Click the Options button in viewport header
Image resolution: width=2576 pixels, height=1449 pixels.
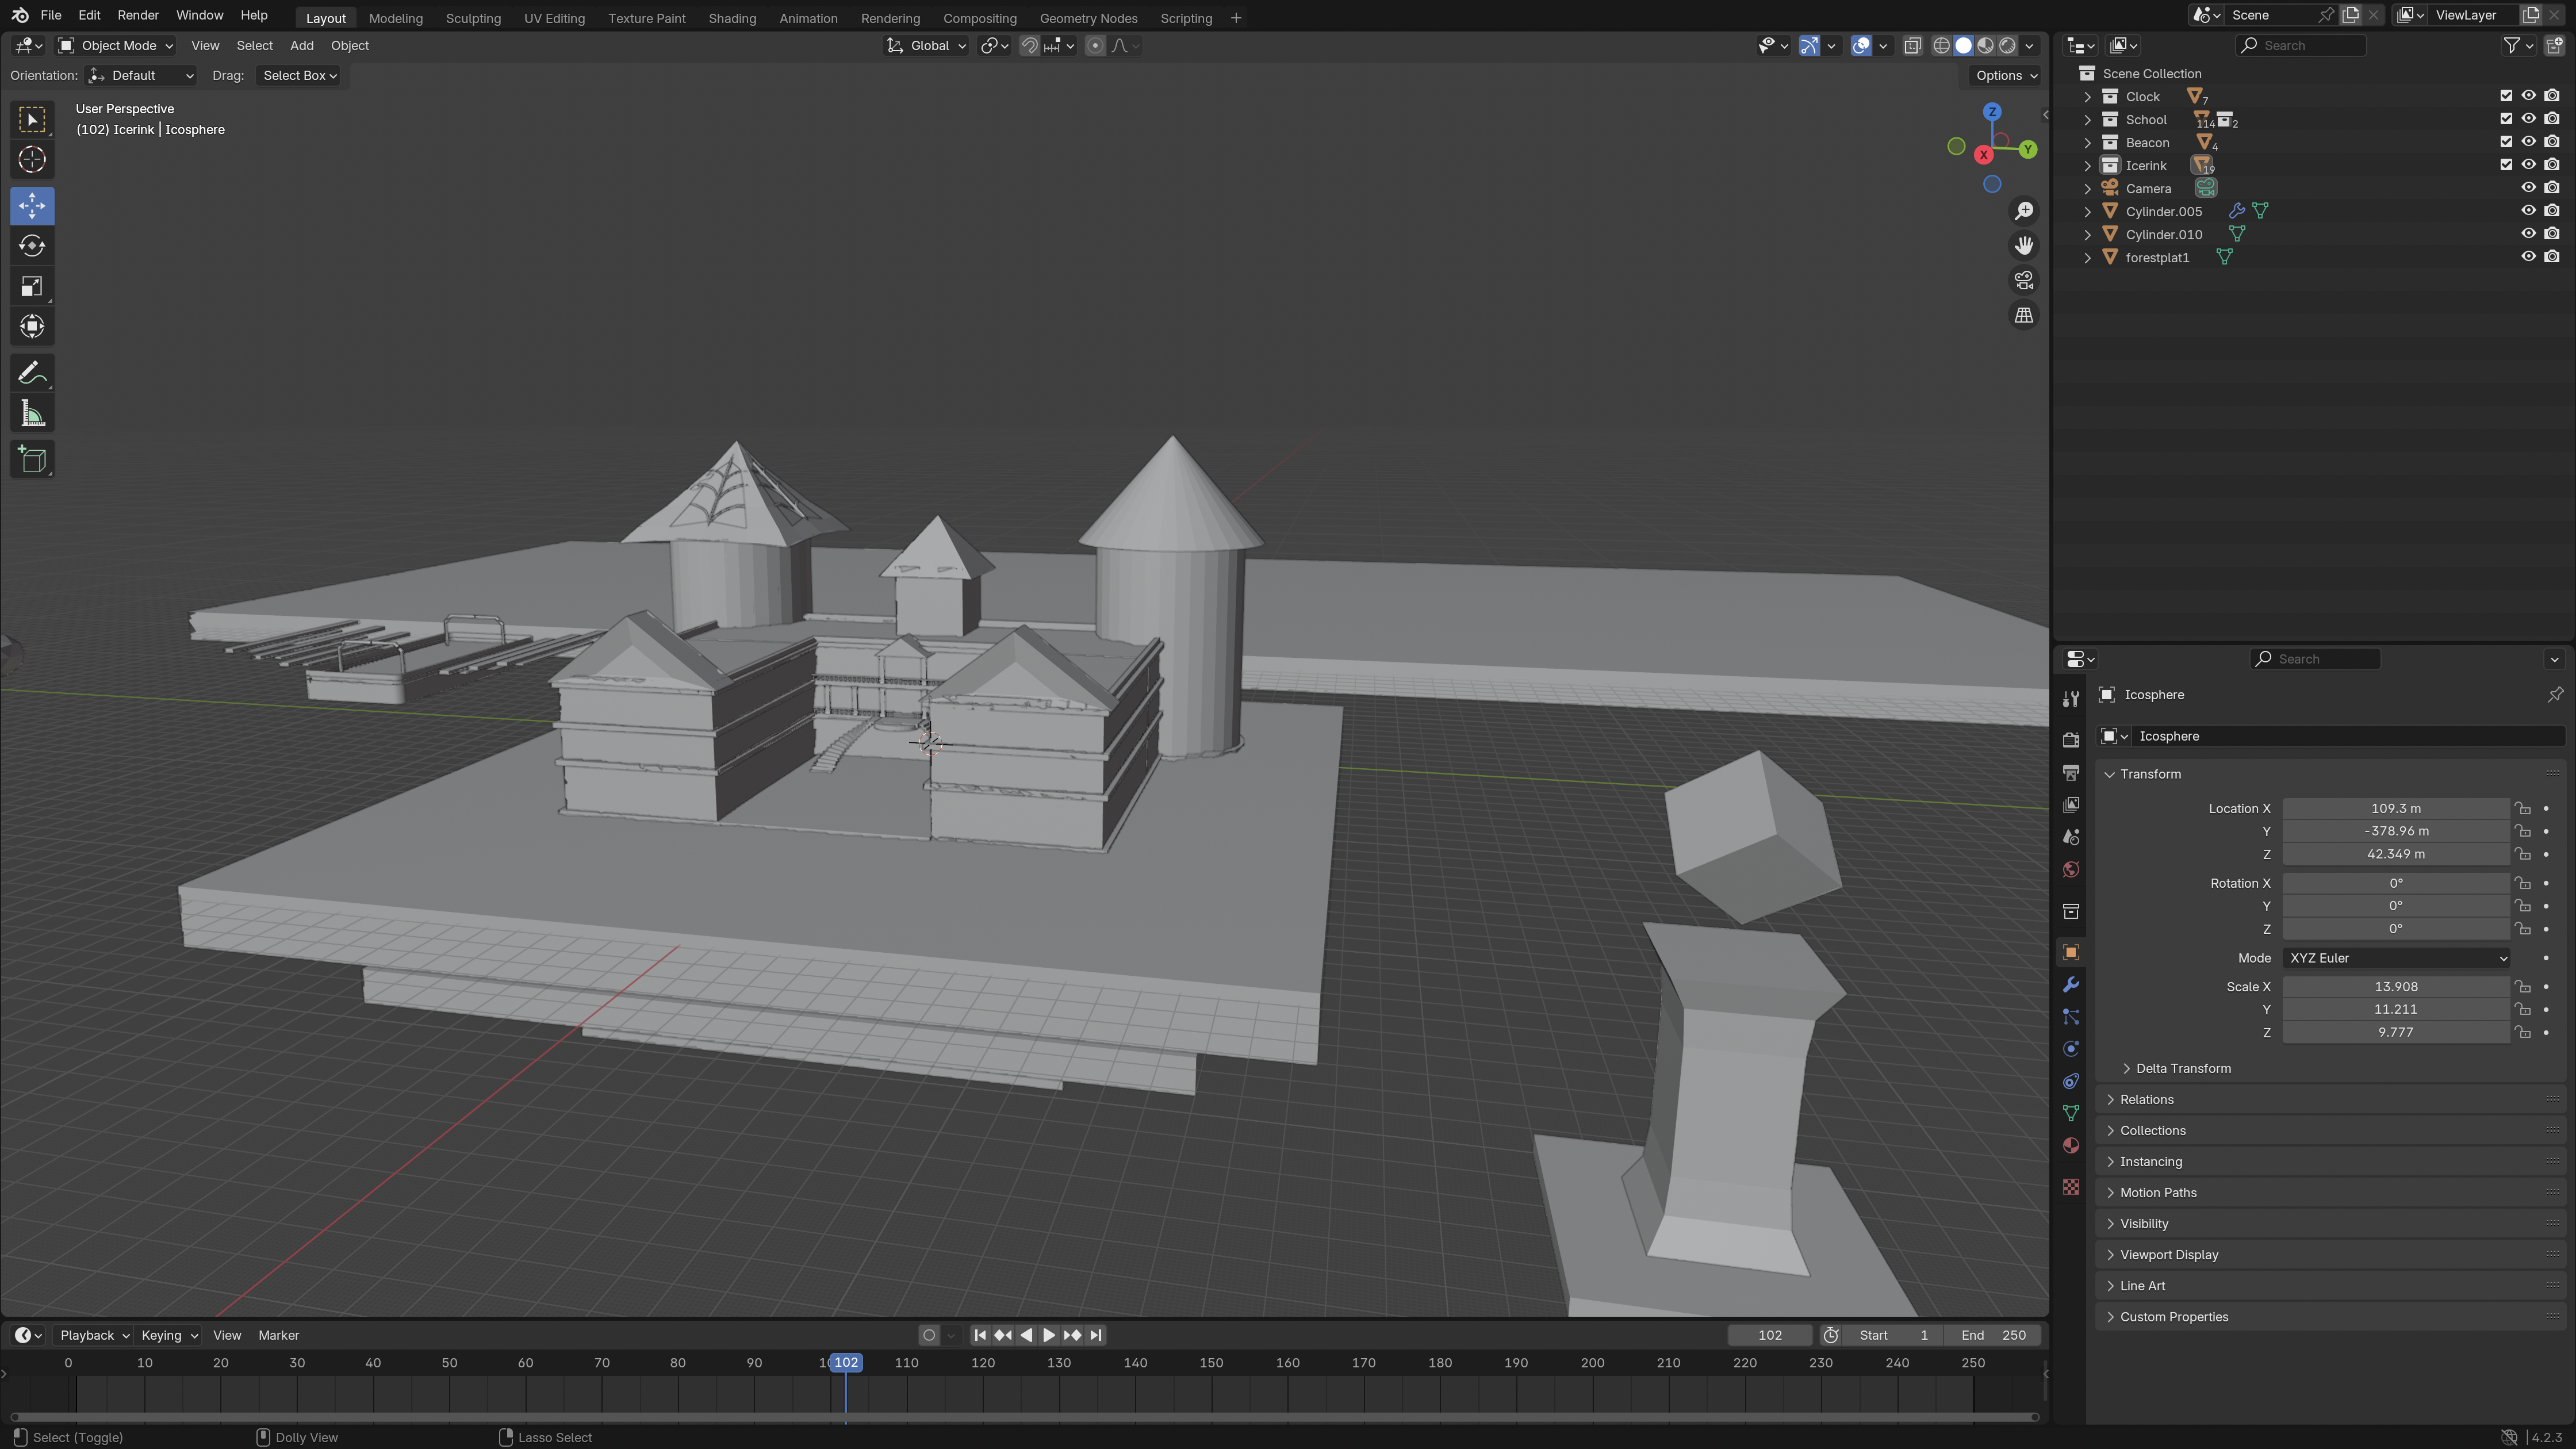pos(2005,75)
